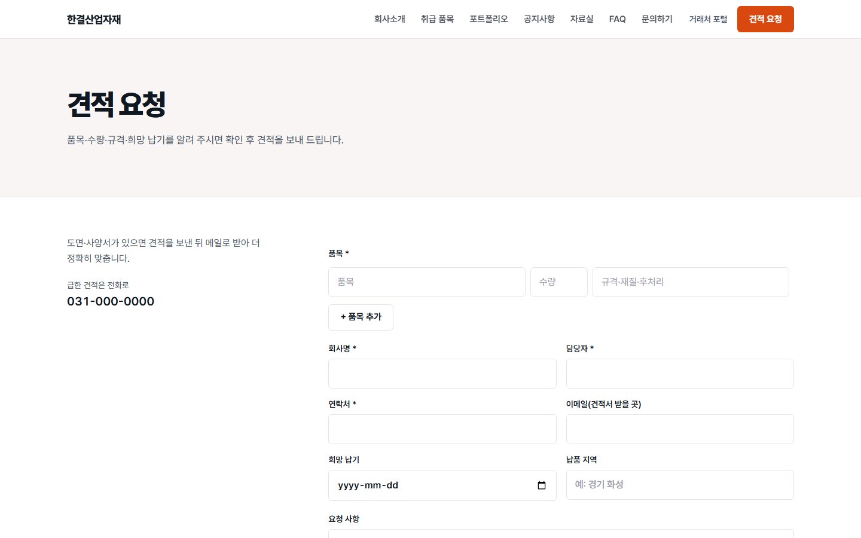861x538 pixels.
Task: Click the 회사명 input field
Action: click(442, 374)
